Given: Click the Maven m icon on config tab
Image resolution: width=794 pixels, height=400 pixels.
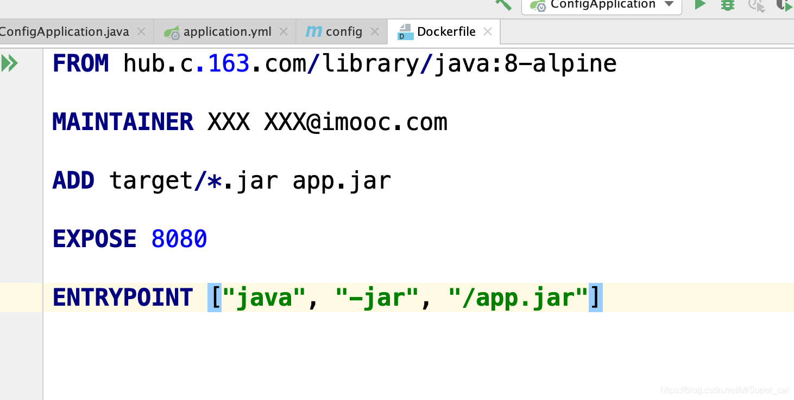Looking at the screenshot, I should tap(314, 31).
